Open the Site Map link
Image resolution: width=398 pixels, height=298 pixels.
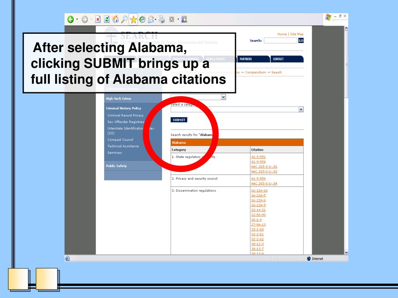297,34
